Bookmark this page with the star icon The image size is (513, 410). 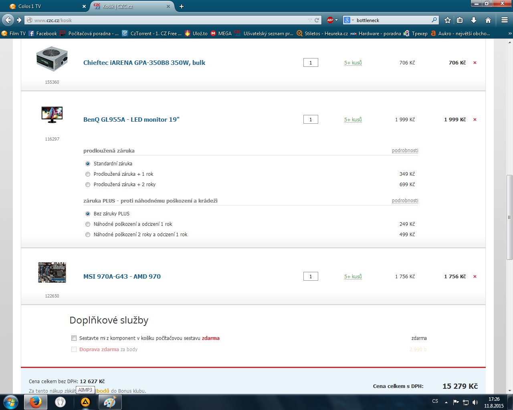[x=448, y=20]
